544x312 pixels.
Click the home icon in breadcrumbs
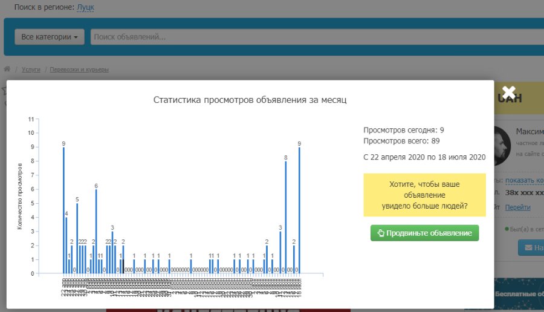pos(7,70)
